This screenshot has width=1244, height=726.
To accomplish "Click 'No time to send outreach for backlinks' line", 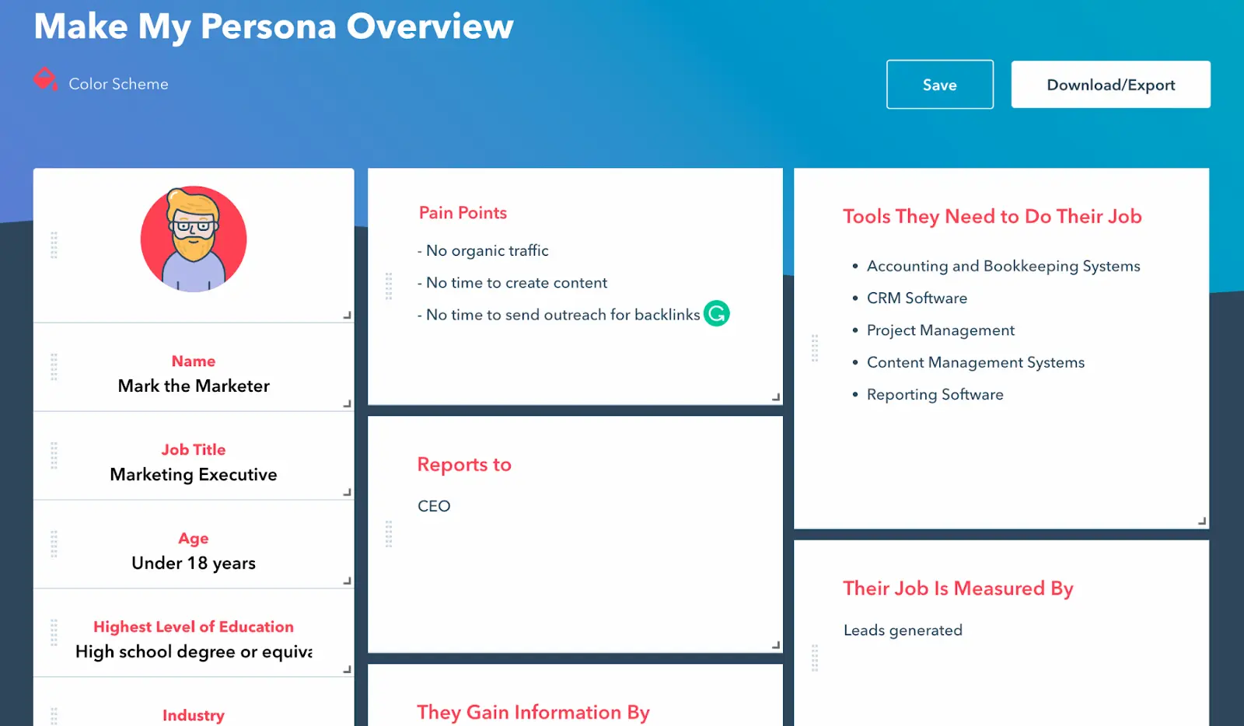I will coord(563,315).
